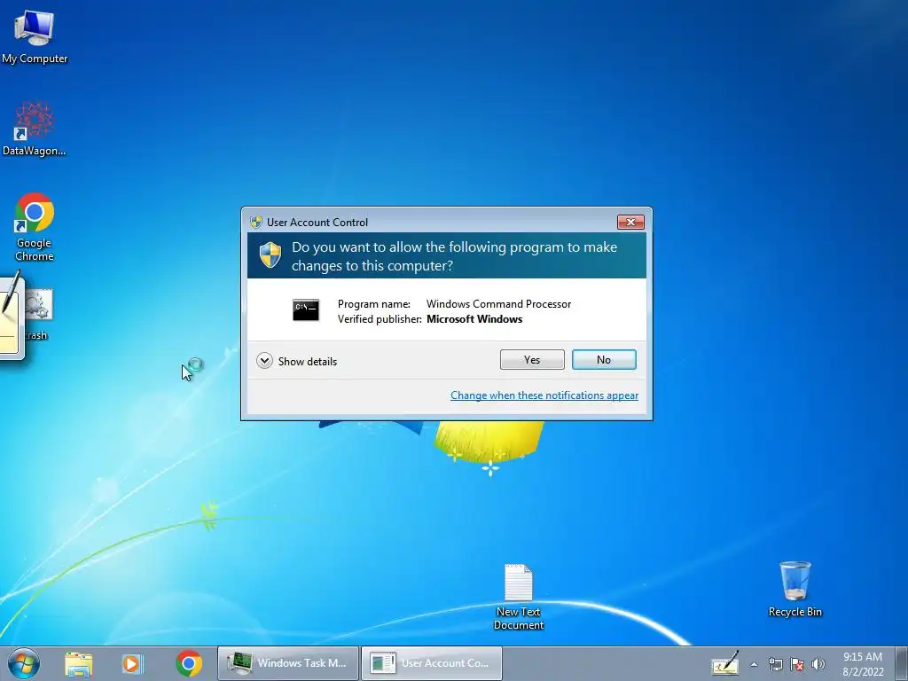Open the New Text Document file
This screenshot has width=908, height=681.
pyautogui.click(x=518, y=597)
